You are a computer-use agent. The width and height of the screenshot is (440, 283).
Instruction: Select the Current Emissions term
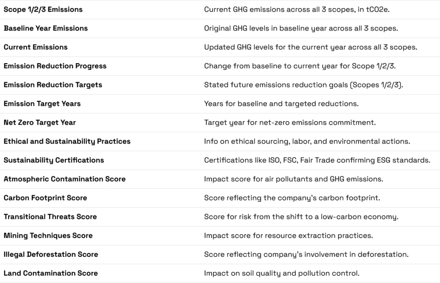click(x=35, y=47)
